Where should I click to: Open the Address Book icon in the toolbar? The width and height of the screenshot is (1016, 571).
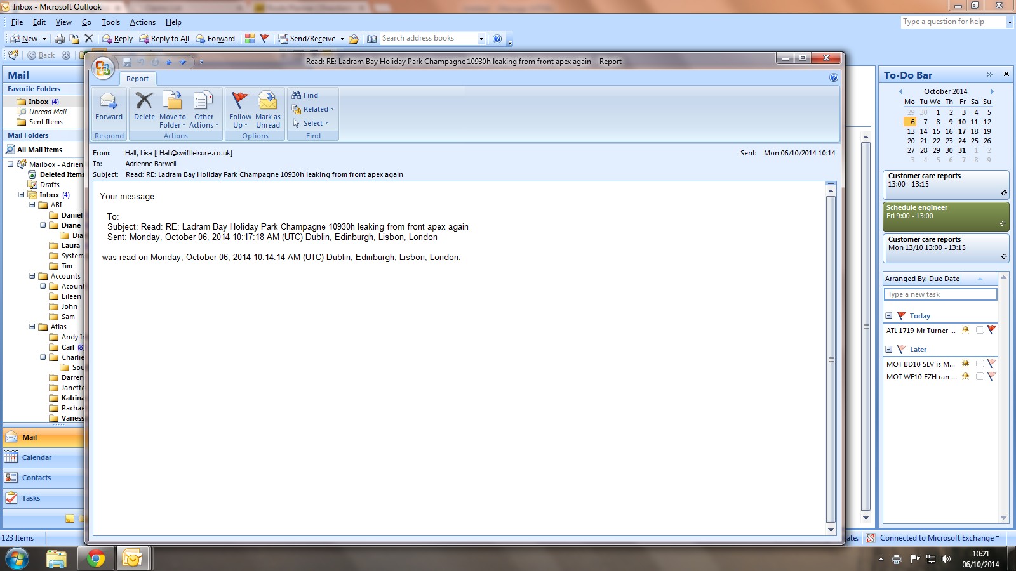(372, 39)
